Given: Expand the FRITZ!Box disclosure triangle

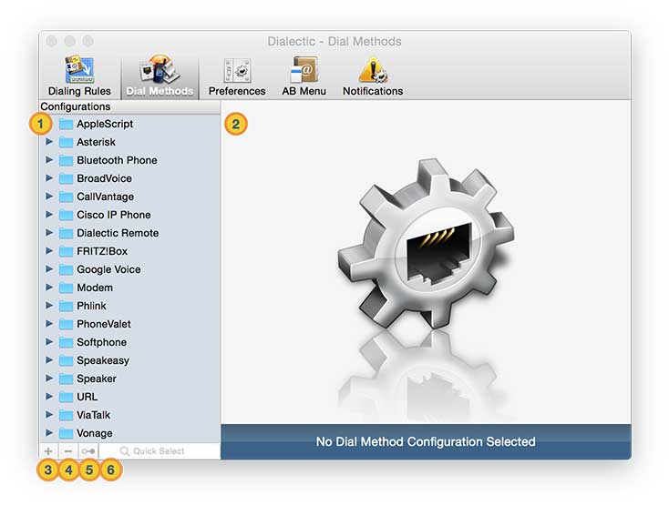Looking at the screenshot, I should pos(49,250).
